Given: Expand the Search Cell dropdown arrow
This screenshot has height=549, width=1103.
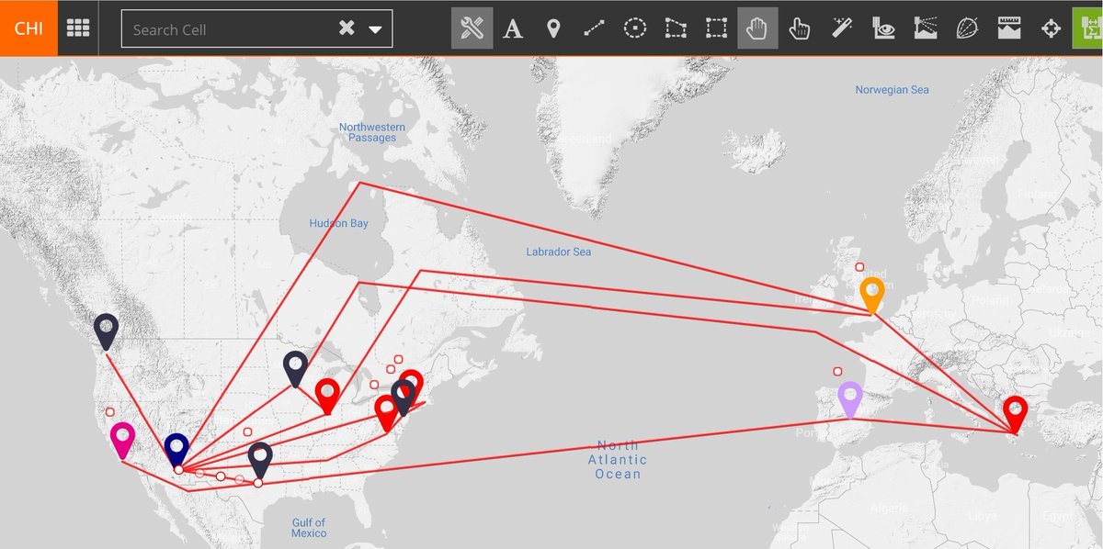Looking at the screenshot, I should [x=375, y=29].
